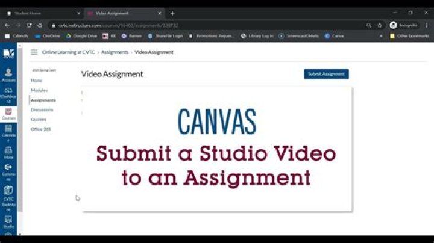
Task: Open Studio in the Canvas sidebar
Action: tap(8, 222)
